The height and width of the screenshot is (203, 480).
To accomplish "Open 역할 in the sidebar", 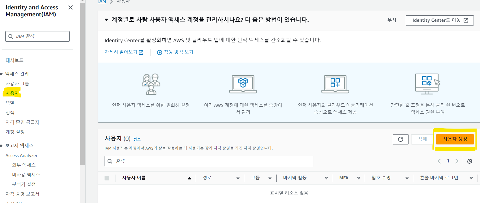I will pos(10,103).
